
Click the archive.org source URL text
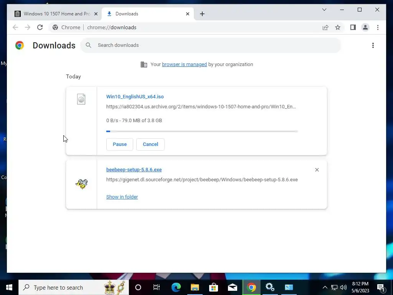pos(201,107)
